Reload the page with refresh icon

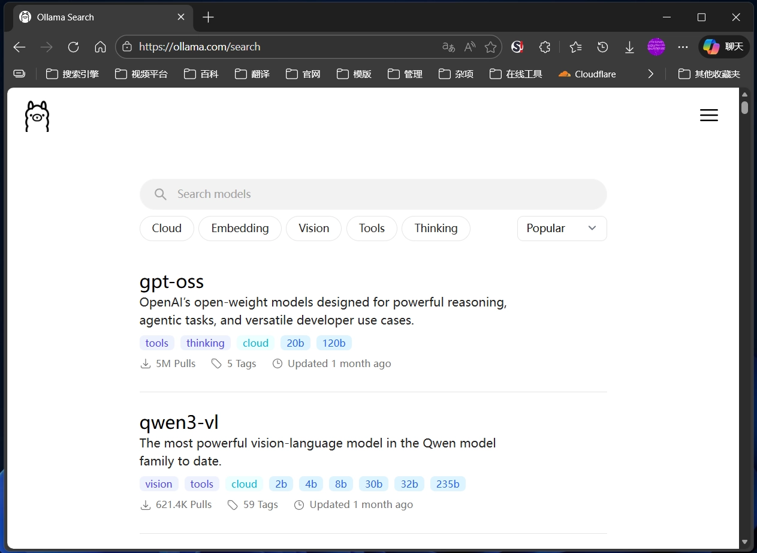coord(73,47)
